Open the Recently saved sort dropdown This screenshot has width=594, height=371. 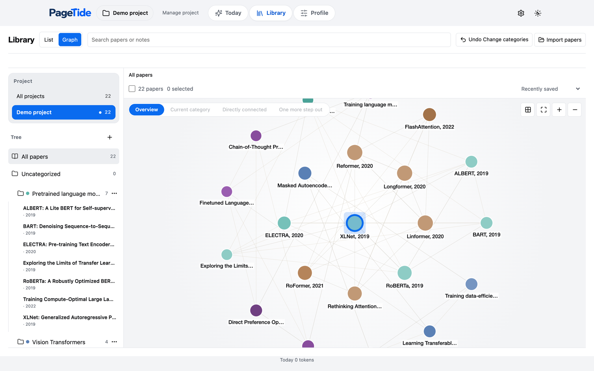(x=550, y=89)
